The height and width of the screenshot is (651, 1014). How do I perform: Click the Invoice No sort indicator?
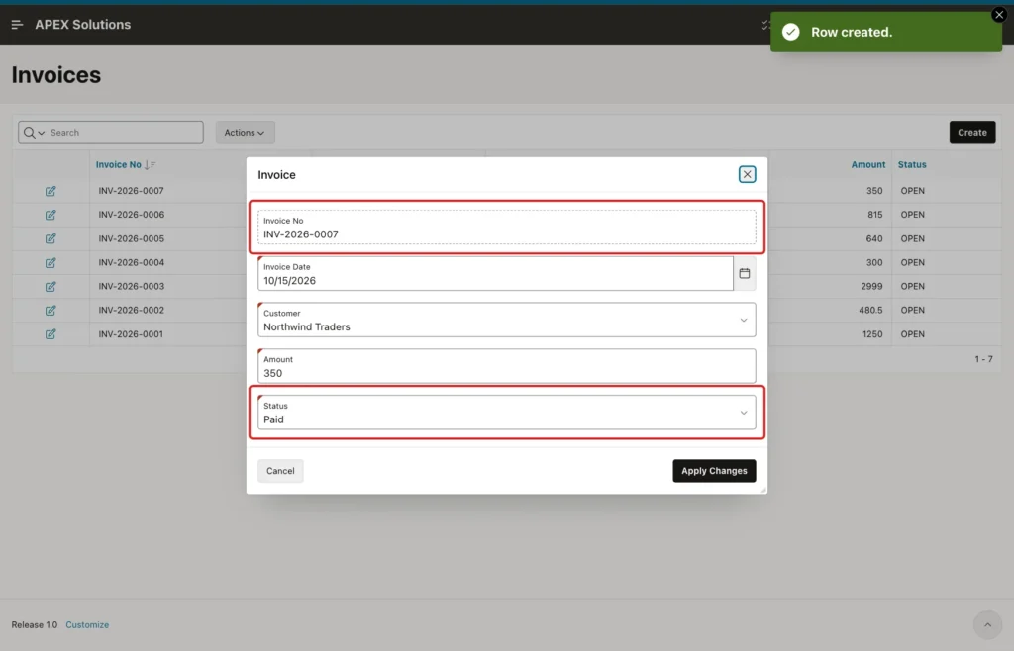(151, 165)
